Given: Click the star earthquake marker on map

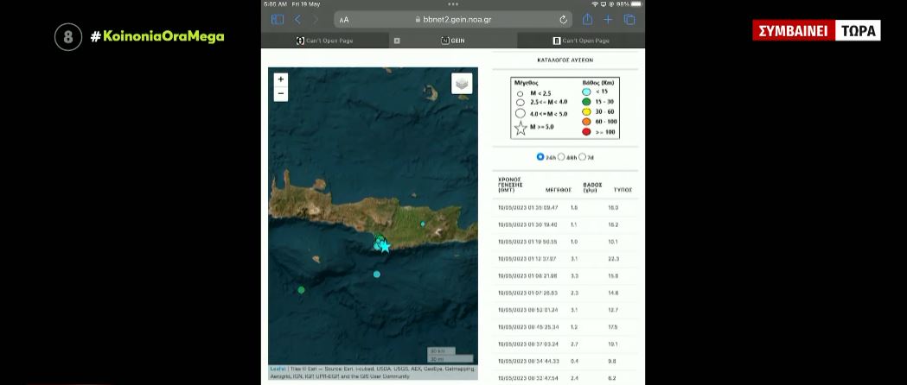Looking at the screenshot, I should (385, 247).
